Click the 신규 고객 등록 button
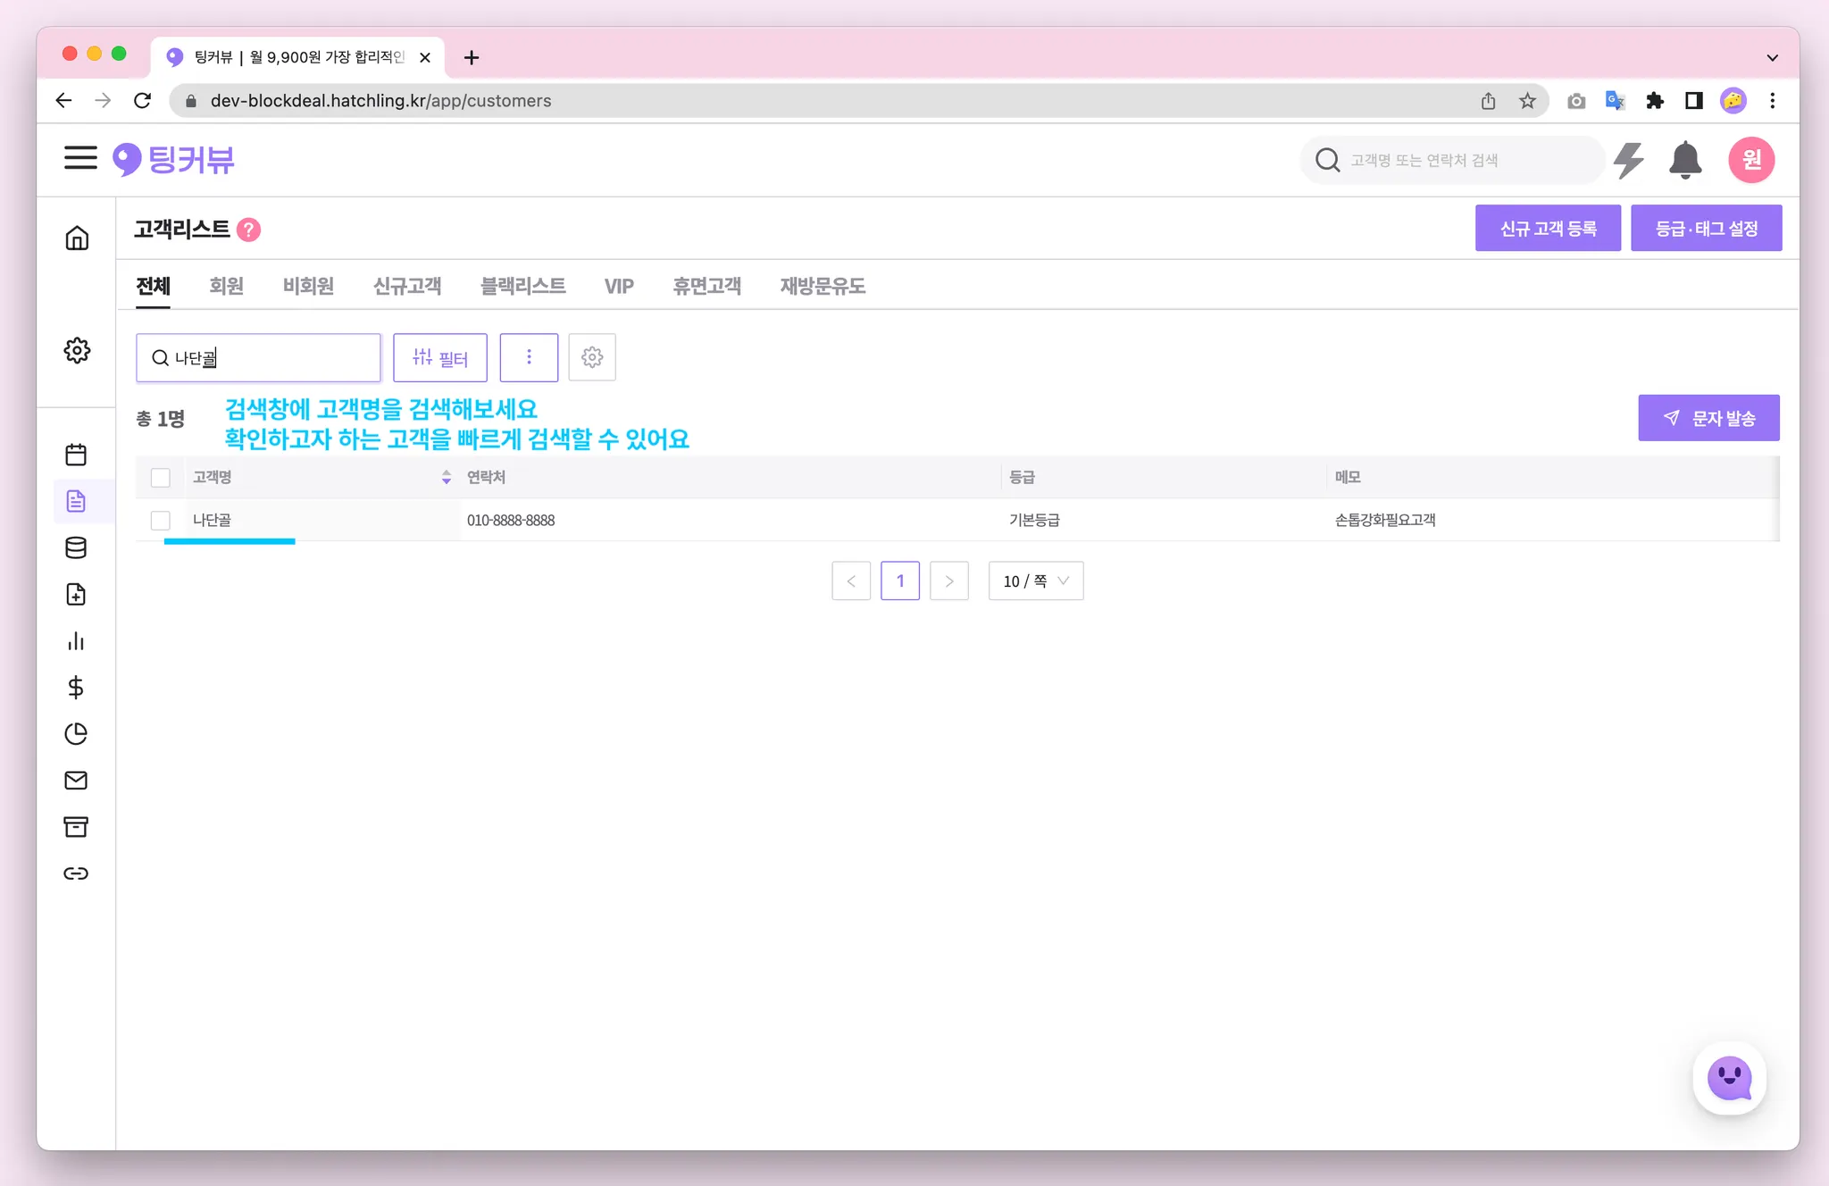This screenshot has width=1829, height=1186. pyautogui.click(x=1548, y=229)
